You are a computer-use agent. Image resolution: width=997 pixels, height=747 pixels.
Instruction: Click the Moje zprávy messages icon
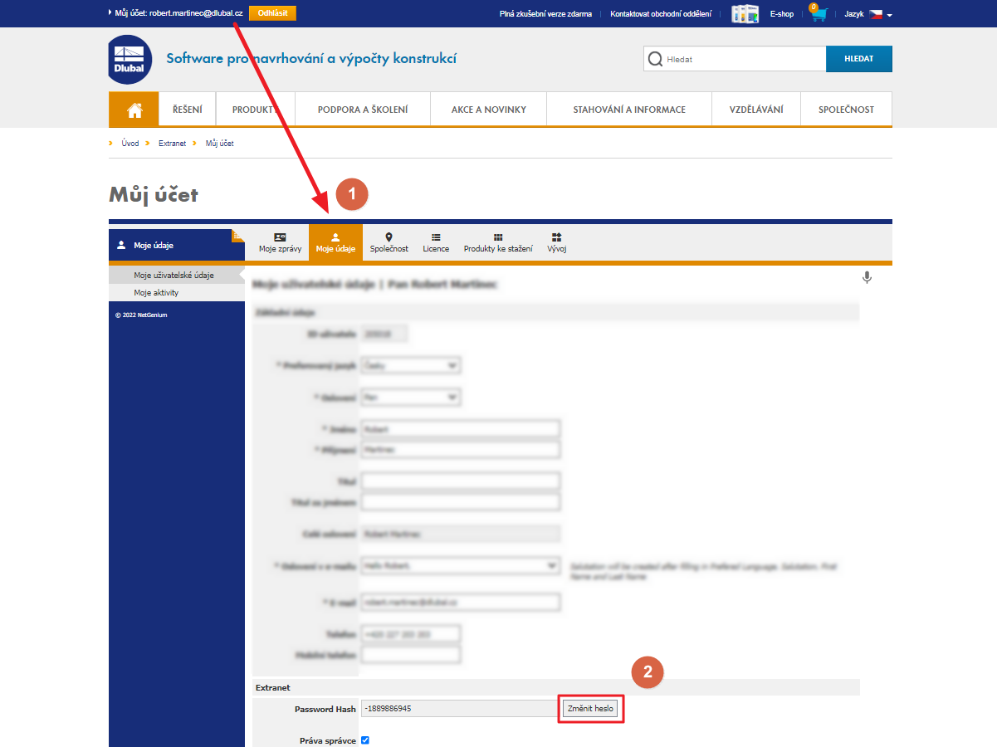pos(279,237)
